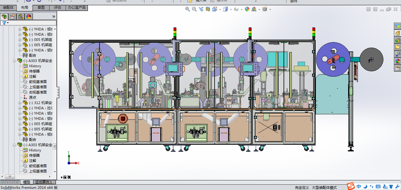401x190 pixels.
Task: Open the Design Library task pane icon
Action: [398, 40]
